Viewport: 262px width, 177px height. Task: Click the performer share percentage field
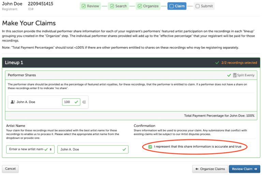68,102
